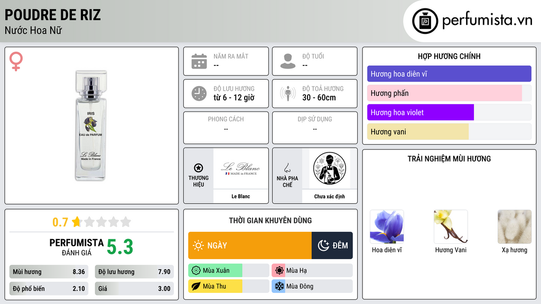
Task: Click the '30 - 60cm' sillage value
Action: coord(319,98)
